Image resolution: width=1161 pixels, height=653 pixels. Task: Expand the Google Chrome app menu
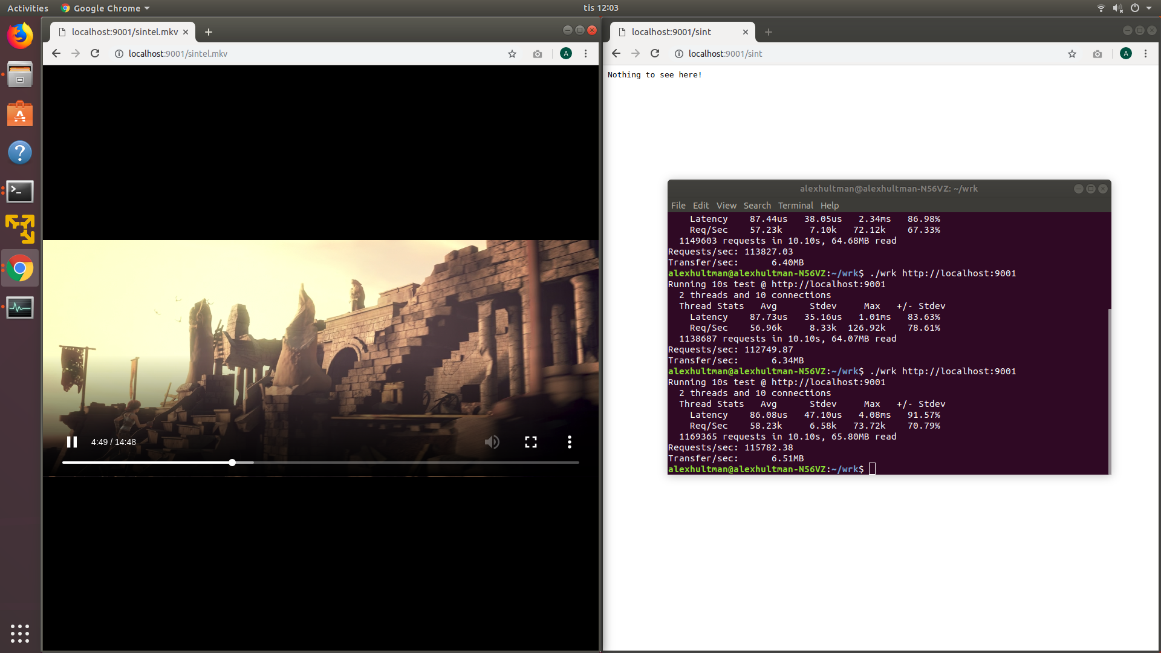[x=106, y=8]
